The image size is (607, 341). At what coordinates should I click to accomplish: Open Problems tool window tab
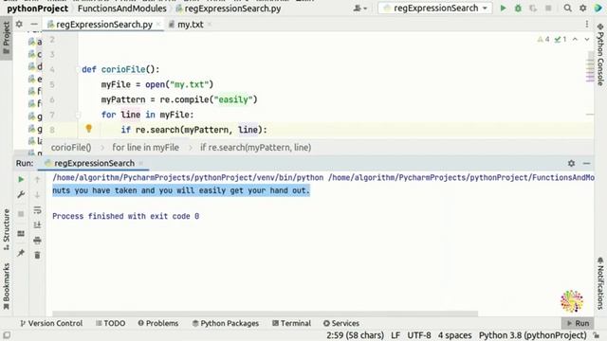(x=158, y=323)
